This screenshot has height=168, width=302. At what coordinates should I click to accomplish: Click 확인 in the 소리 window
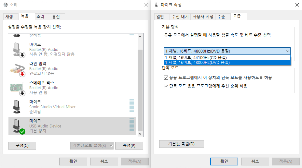(73, 162)
